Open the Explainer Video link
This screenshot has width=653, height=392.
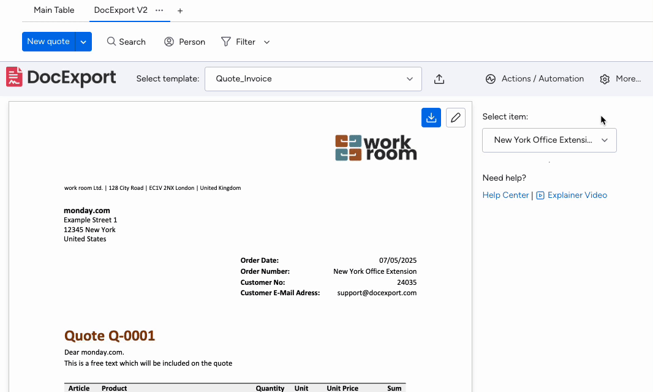572,195
